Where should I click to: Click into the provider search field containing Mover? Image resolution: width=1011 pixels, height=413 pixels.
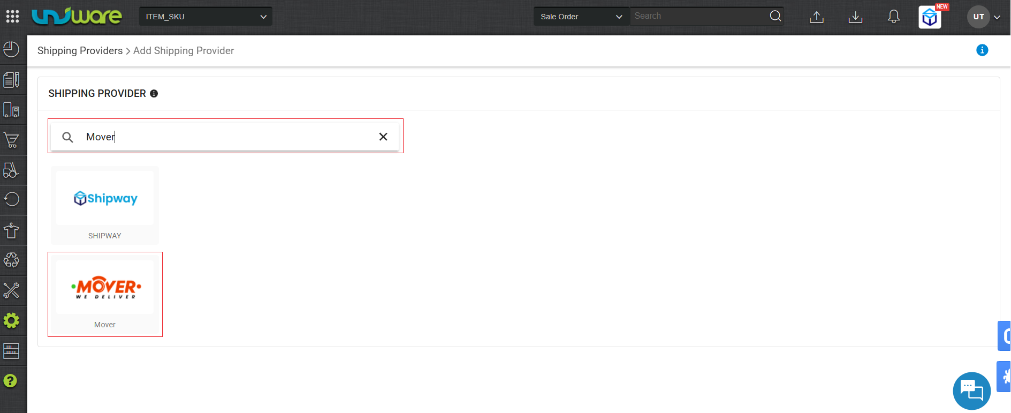tap(225, 137)
